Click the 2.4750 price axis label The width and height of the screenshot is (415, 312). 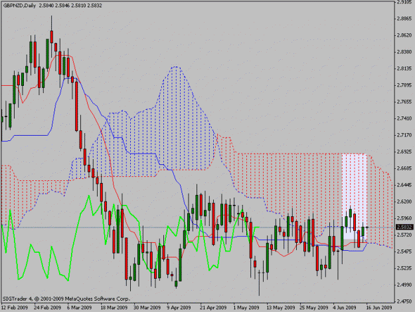coord(404,301)
